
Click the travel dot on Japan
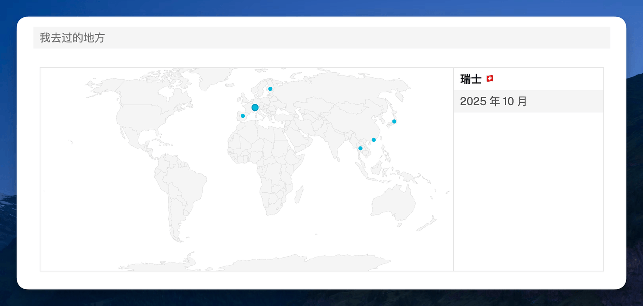[395, 121]
